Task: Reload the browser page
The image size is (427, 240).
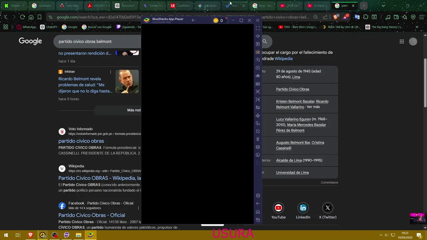Action: [22, 17]
